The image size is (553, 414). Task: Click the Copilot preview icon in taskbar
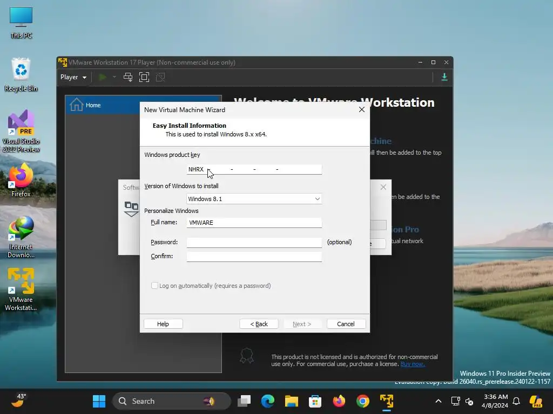click(x=536, y=401)
